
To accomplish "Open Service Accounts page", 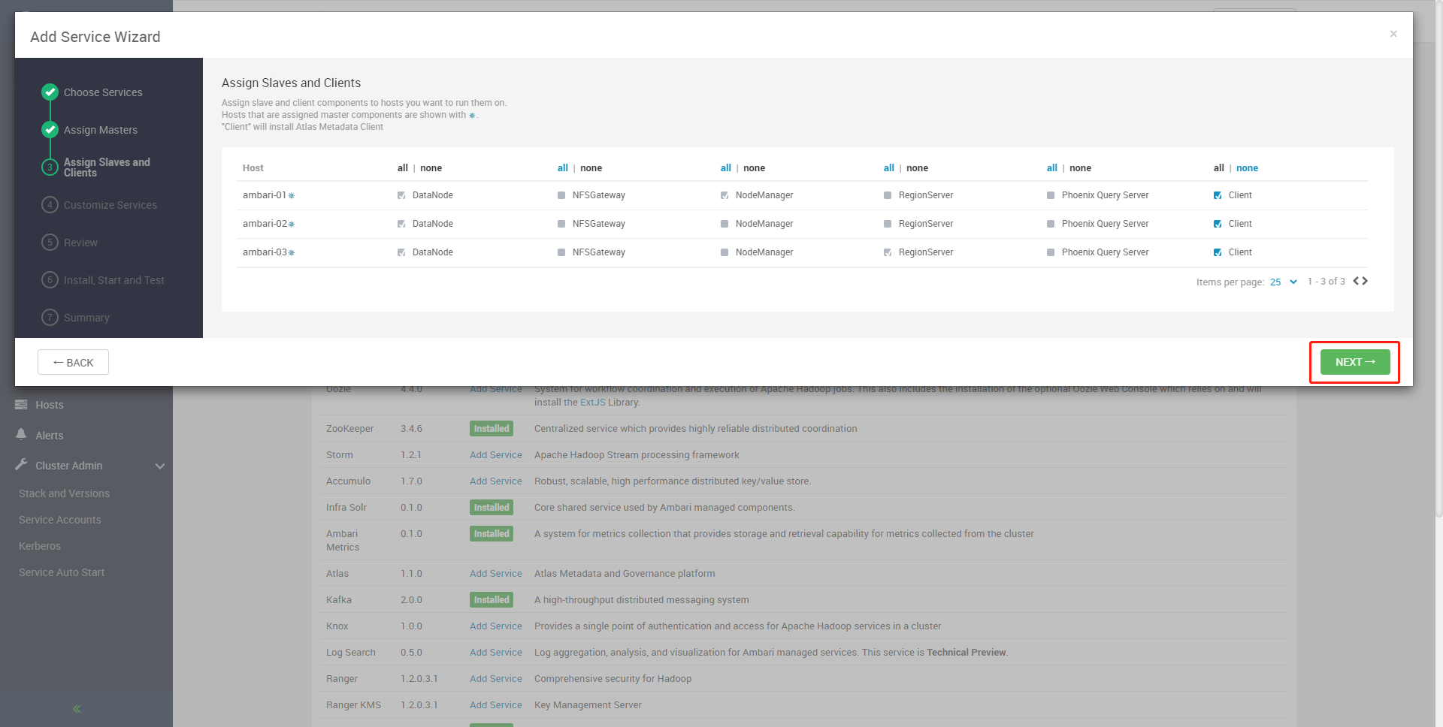I will click(59, 520).
